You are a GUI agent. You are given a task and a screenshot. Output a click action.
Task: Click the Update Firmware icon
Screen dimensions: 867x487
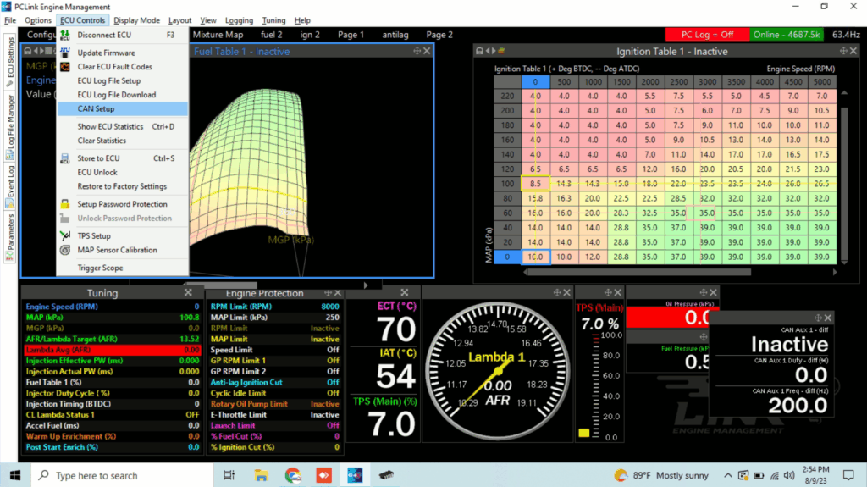(x=65, y=53)
